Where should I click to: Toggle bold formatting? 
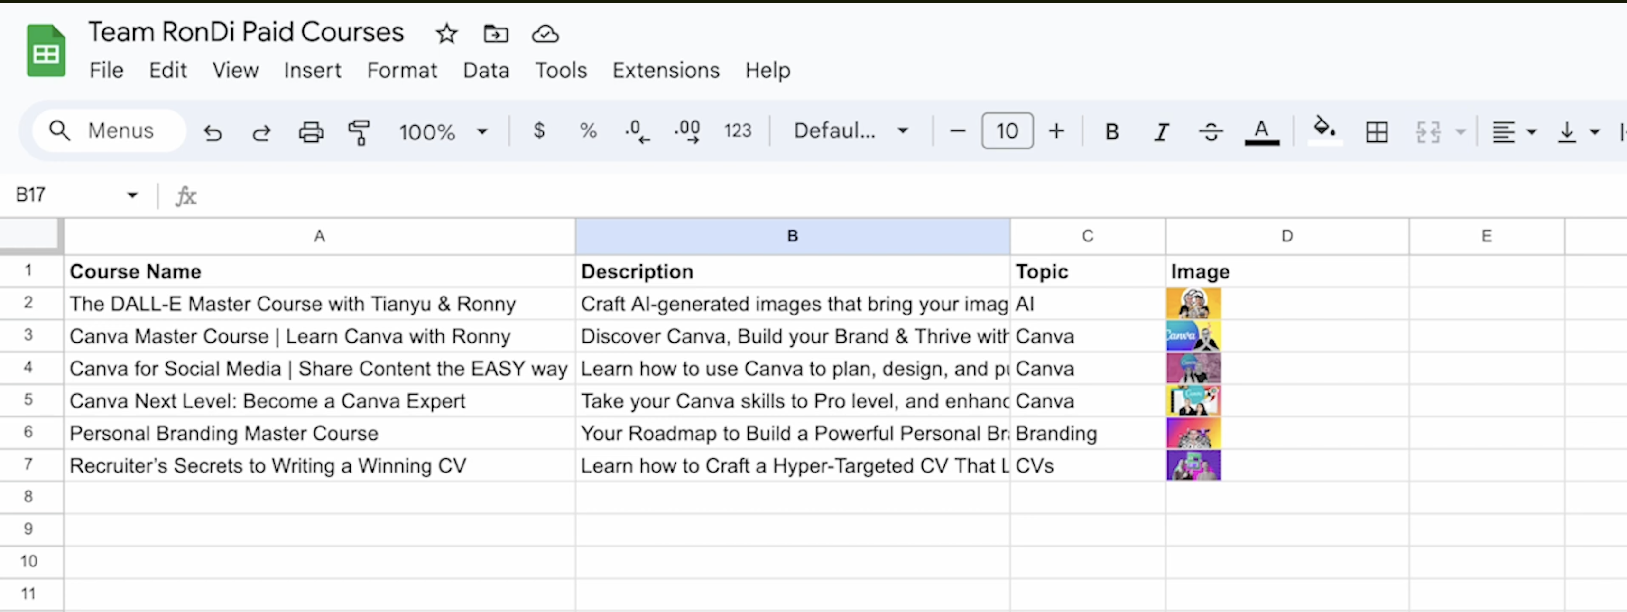pos(1112,131)
